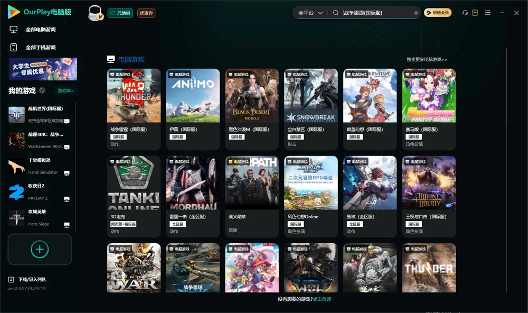Click 网页版+国际服 tag on 3D坦克
Screen dimensions: 528x313
[x=123, y=224]
